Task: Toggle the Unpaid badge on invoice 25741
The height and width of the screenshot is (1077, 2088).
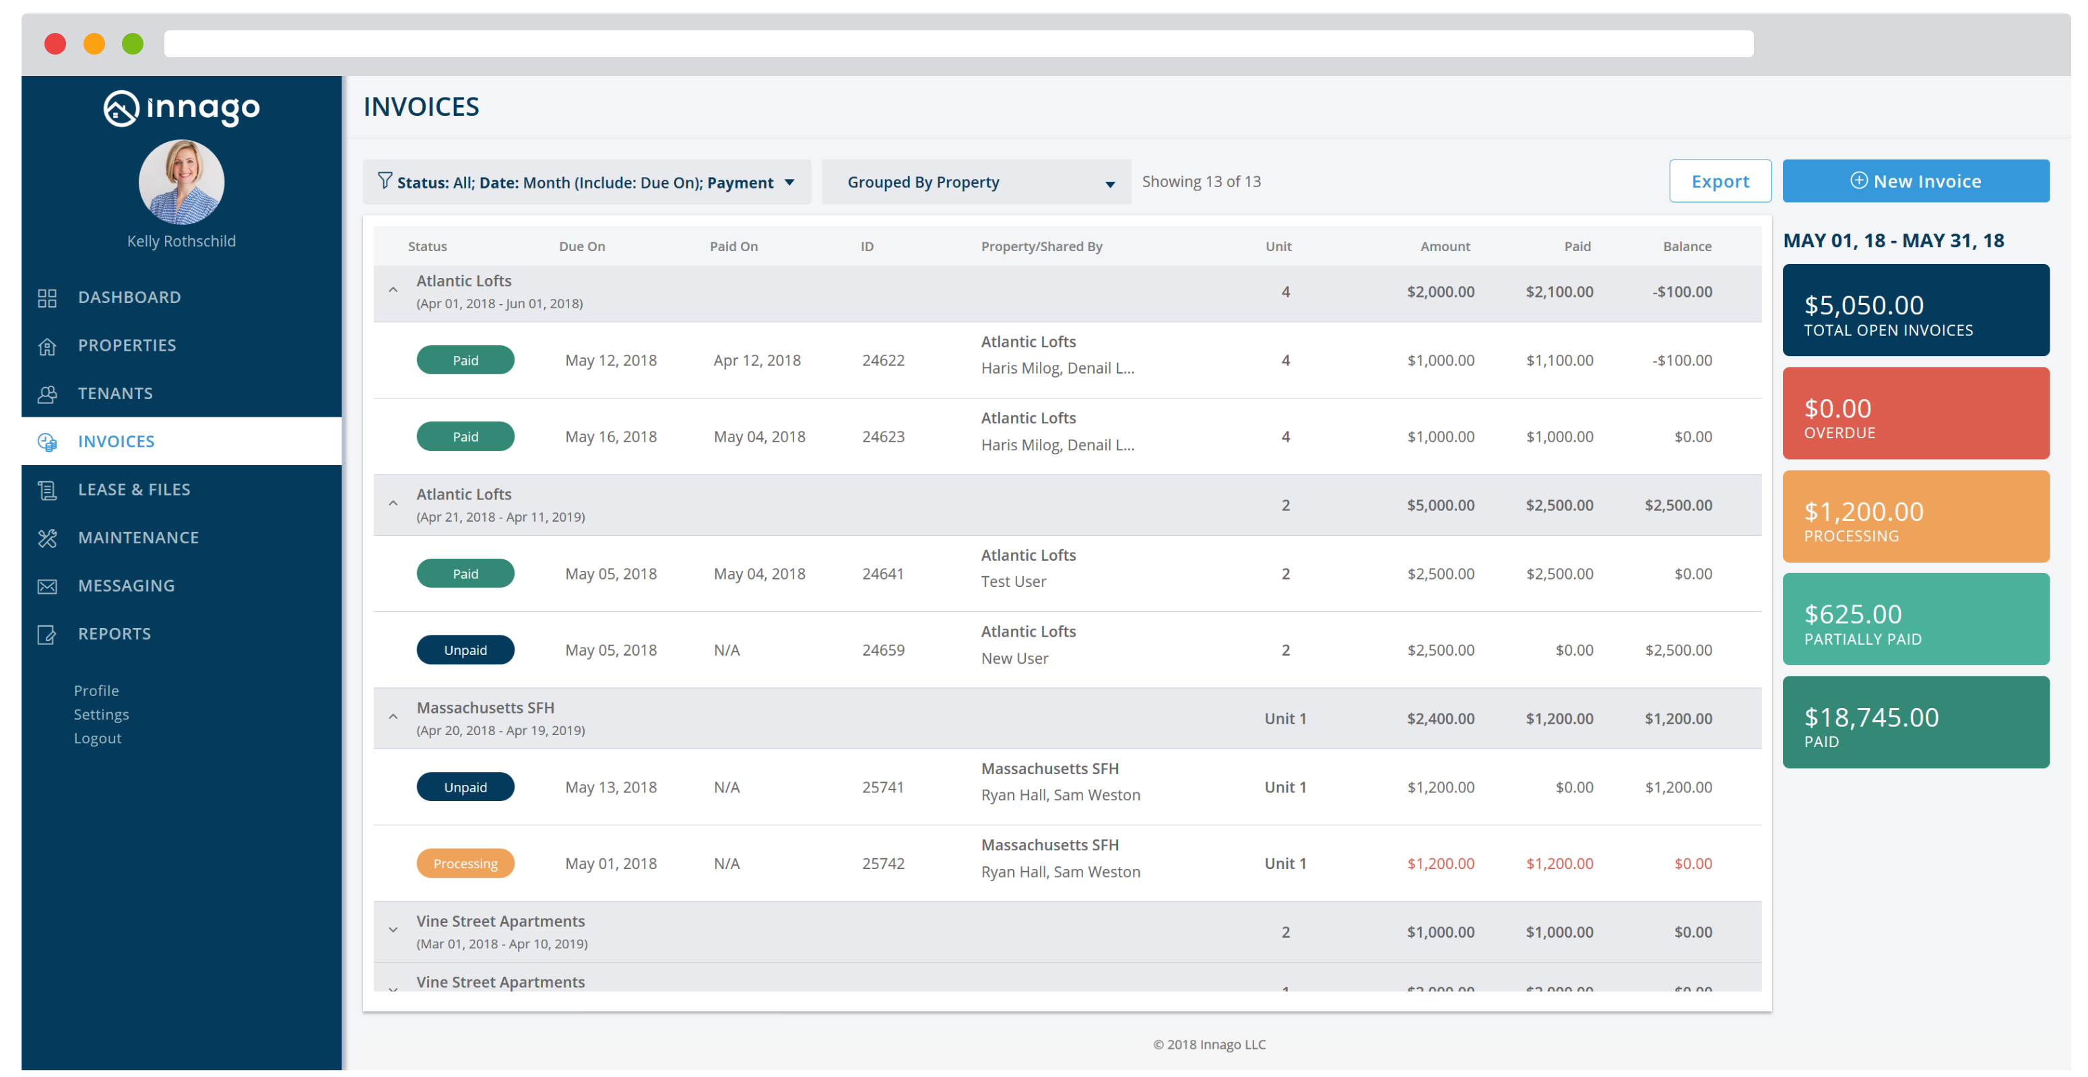Action: [465, 786]
